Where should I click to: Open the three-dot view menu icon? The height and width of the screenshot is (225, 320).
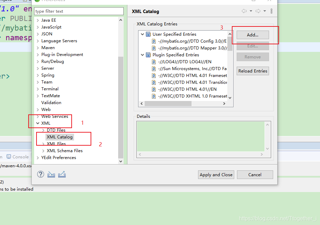click(x=271, y=11)
